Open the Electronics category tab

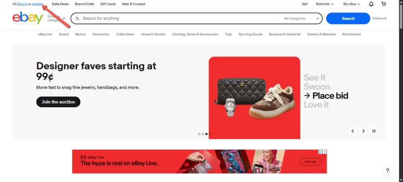(101, 34)
